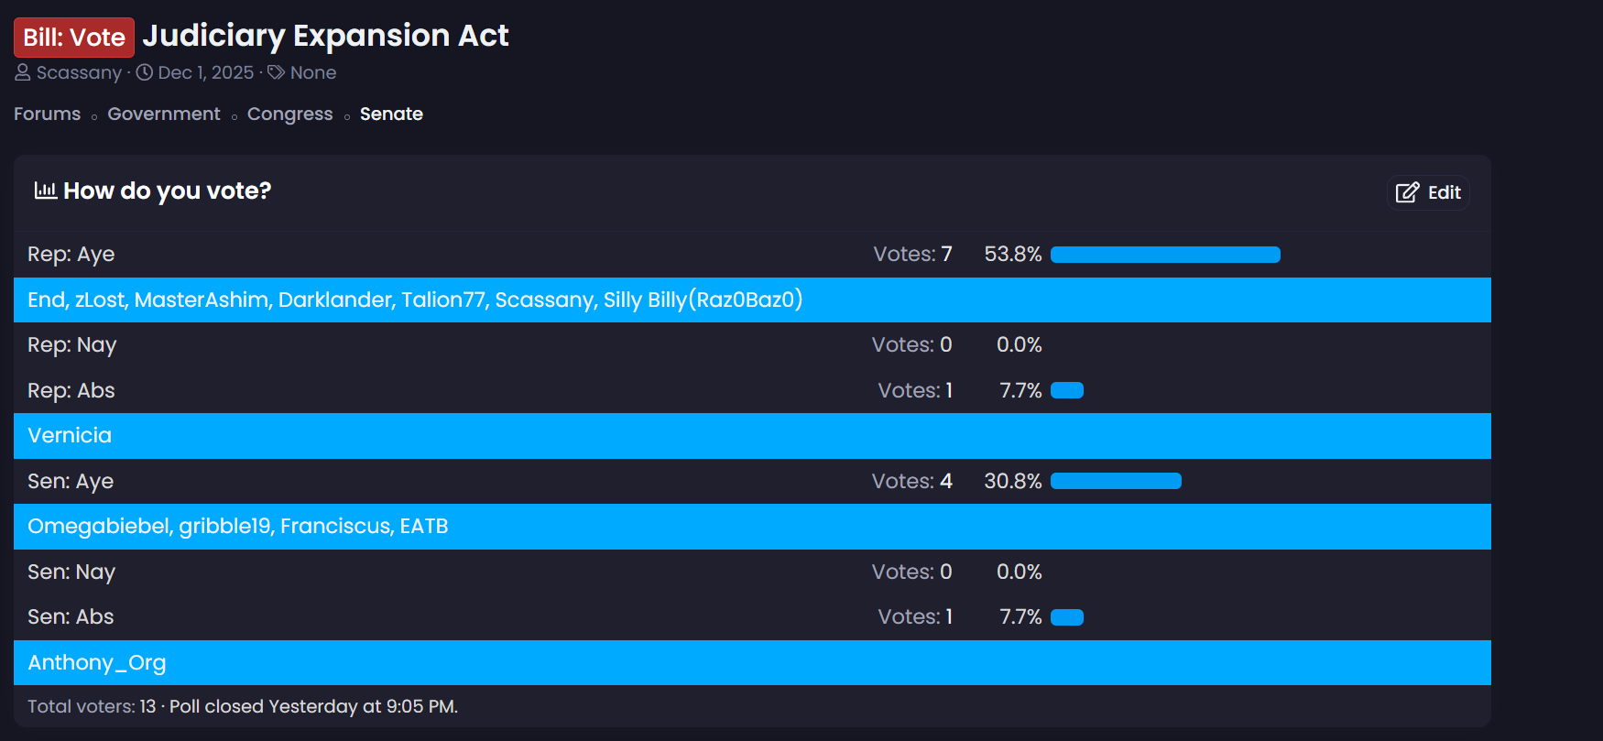Click voter name Anthony_Org
Screen dimensions: 1603x741
pyautogui.click(x=97, y=662)
